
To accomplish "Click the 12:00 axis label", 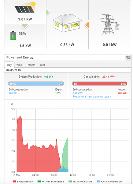I will (73, 175).
